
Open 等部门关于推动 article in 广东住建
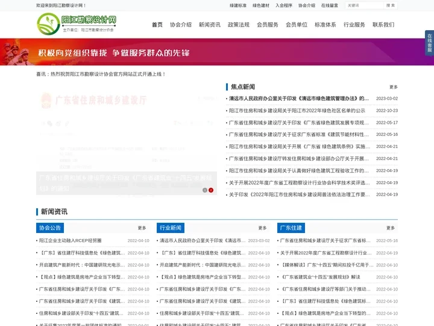325,289
